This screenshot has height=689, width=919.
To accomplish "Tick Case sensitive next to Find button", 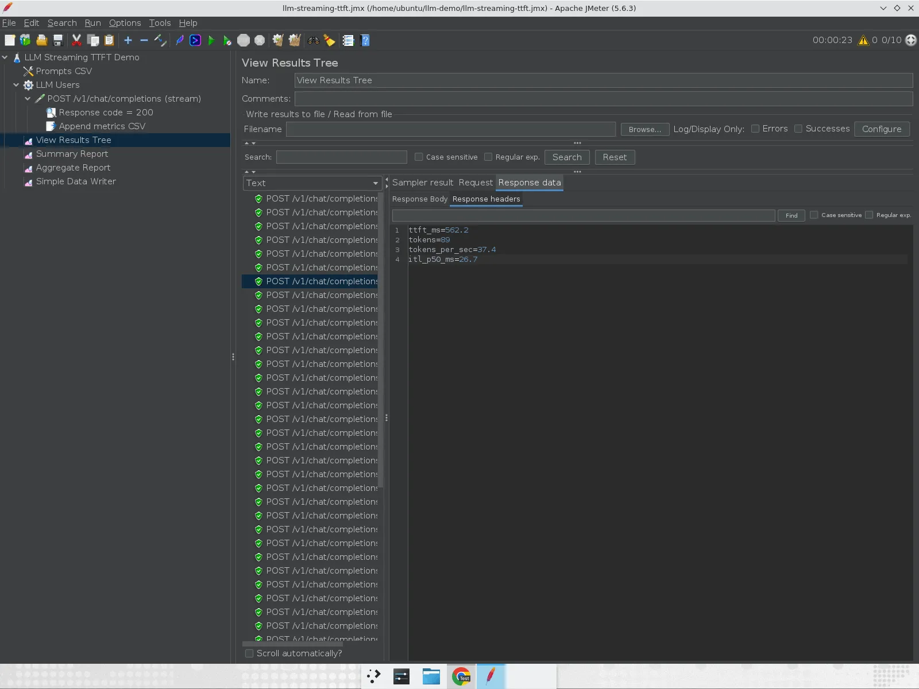I will coord(814,215).
